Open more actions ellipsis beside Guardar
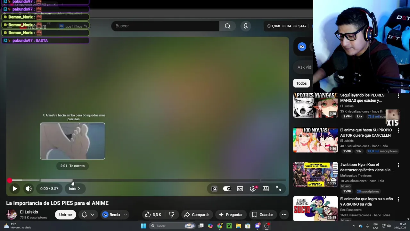This screenshot has height=231, width=410. coord(284,215)
